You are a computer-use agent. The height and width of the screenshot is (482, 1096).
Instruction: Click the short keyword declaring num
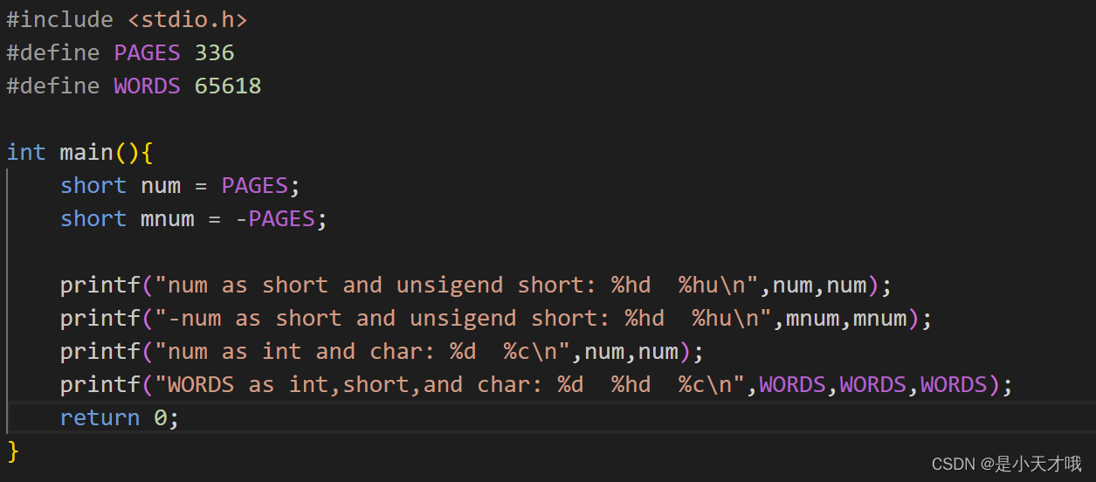click(93, 185)
